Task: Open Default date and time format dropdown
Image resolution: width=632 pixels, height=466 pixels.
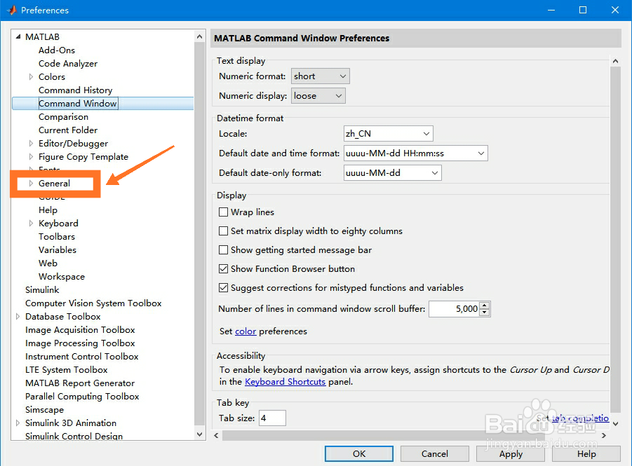Action: click(x=415, y=153)
